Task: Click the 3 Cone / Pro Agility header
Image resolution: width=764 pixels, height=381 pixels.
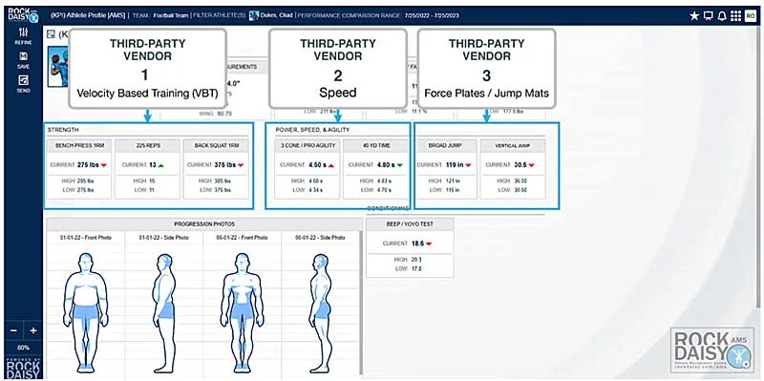Action: (307, 146)
